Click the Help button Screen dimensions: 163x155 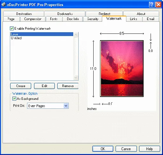149,149
